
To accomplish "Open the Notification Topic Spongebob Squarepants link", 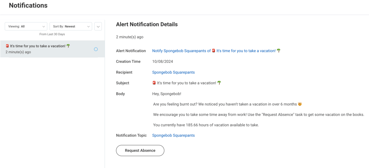I will (x=173, y=136).
